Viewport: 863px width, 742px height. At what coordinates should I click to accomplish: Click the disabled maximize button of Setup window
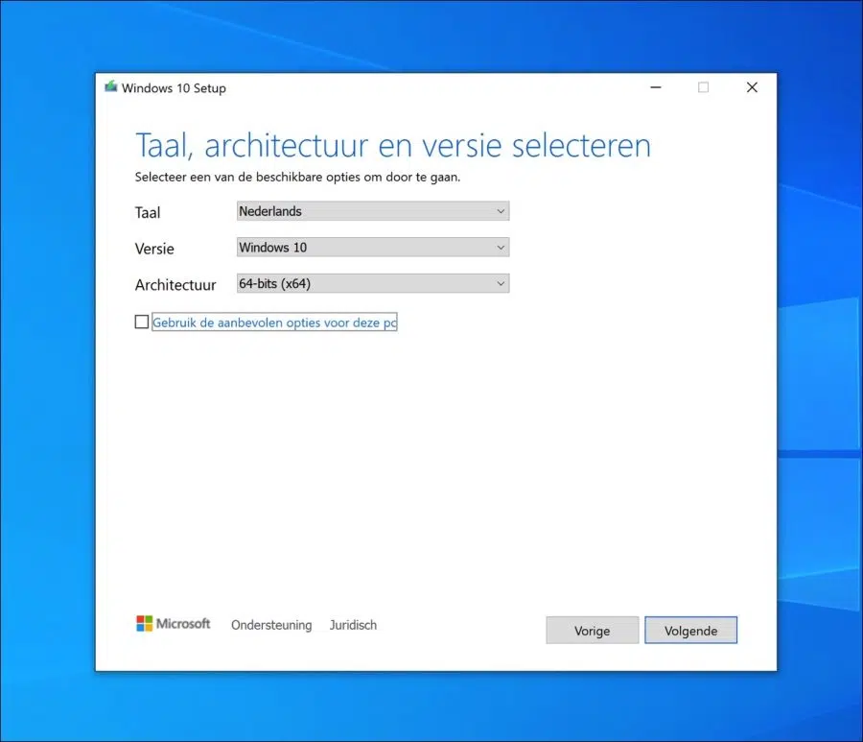[704, 87]
